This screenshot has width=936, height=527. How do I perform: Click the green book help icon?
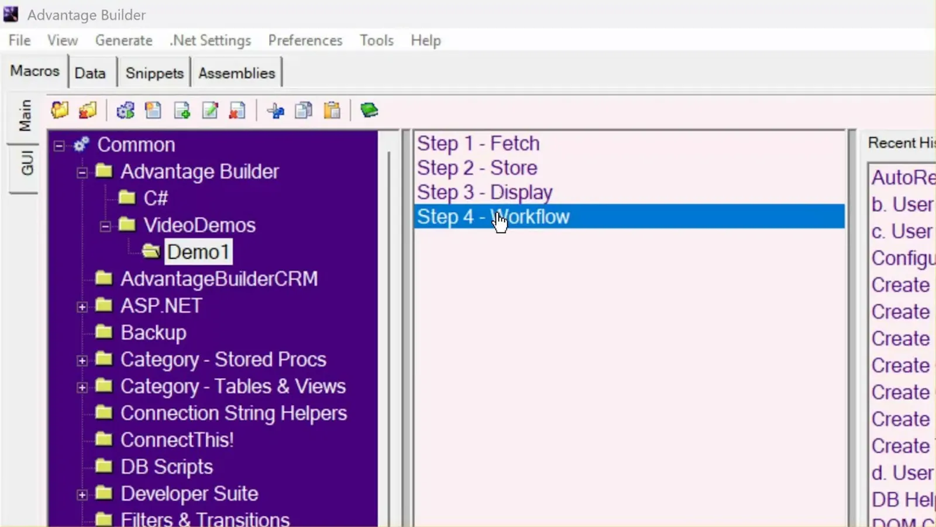click(x=369, y=110)
